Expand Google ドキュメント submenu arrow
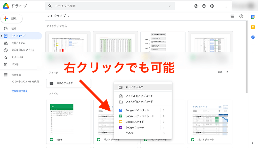Viewport: 258px width, 148px height. point(164,110)
